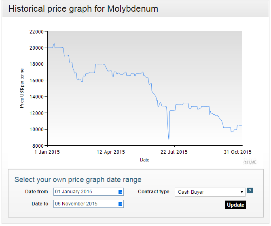Click the 12 Apr 2015 axis label
271x226 pixels.
point(111,152)
